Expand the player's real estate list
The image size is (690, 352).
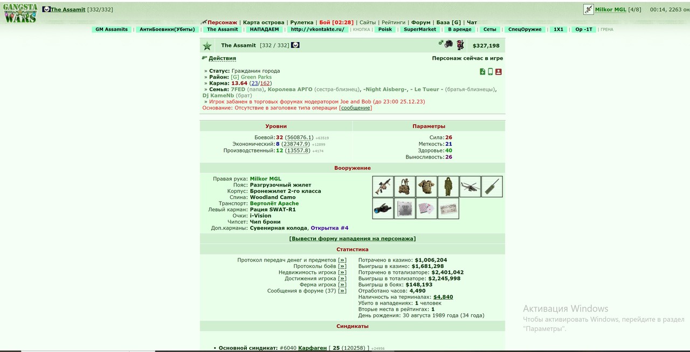click(x=342, y=272)
